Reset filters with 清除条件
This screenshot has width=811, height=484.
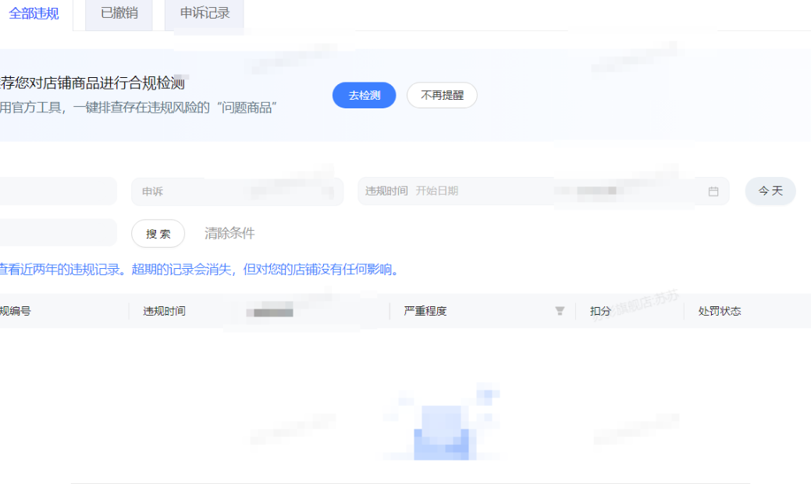point(229,233)
